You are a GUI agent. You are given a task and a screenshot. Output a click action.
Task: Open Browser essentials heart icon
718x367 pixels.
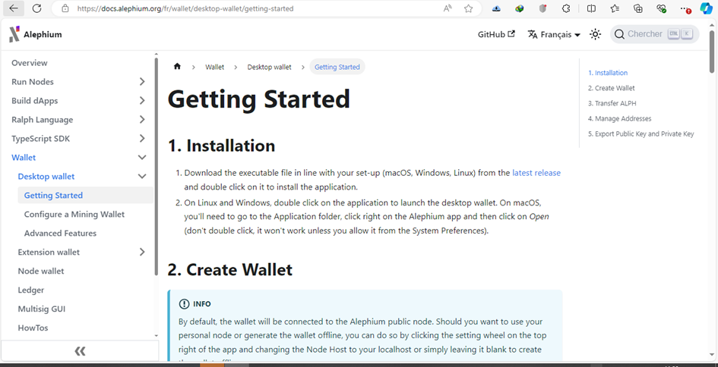(x=661, y=8)
